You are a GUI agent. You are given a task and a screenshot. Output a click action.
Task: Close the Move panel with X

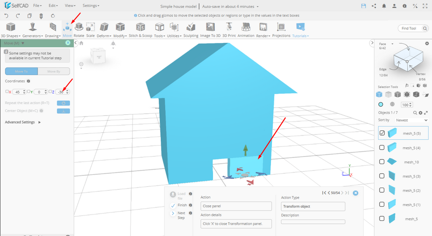[x=68, y=43]
